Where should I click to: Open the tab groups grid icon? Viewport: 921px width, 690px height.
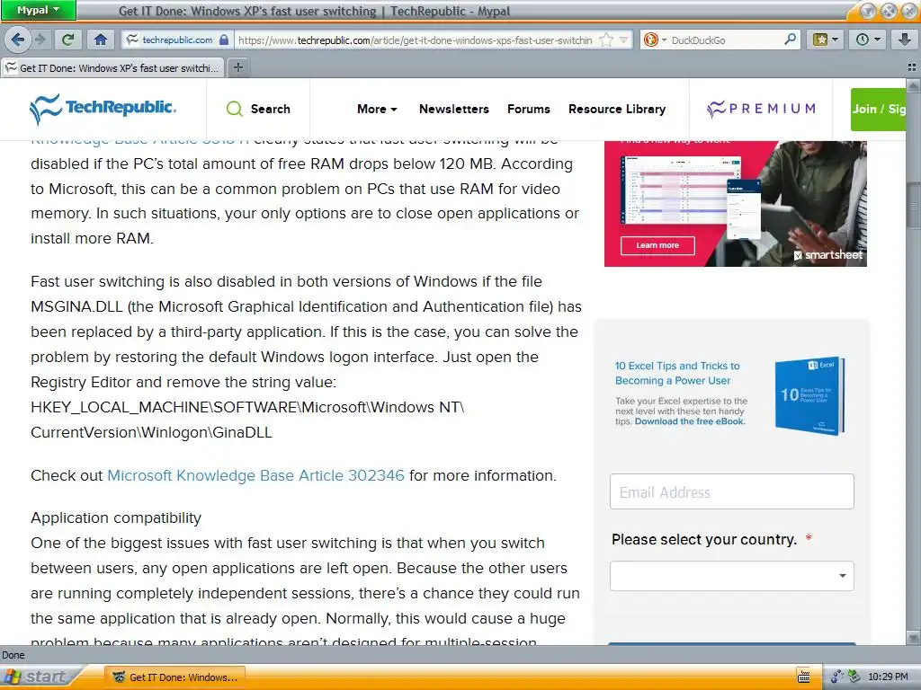[912, 67]
